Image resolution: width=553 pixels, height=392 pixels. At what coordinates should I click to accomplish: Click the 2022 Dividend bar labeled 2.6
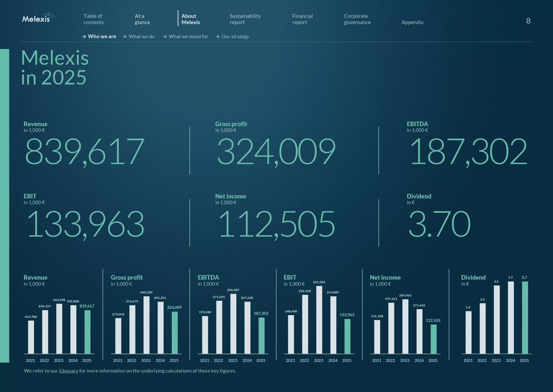[483, 328]
